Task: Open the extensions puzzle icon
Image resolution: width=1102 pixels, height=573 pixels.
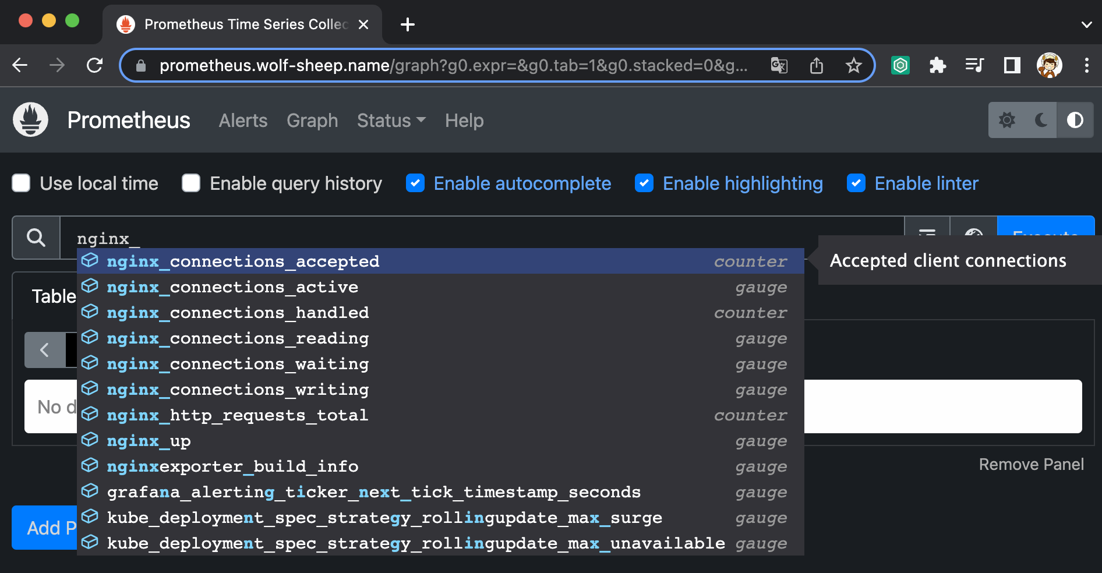Action: click(937, 65)
